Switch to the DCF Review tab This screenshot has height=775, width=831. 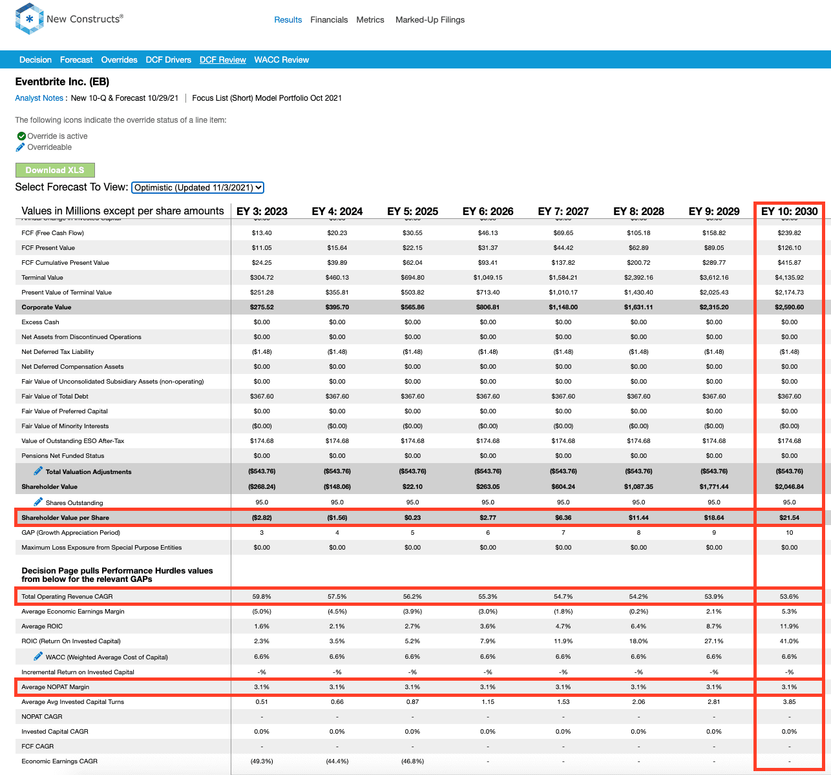coord(223,59)
